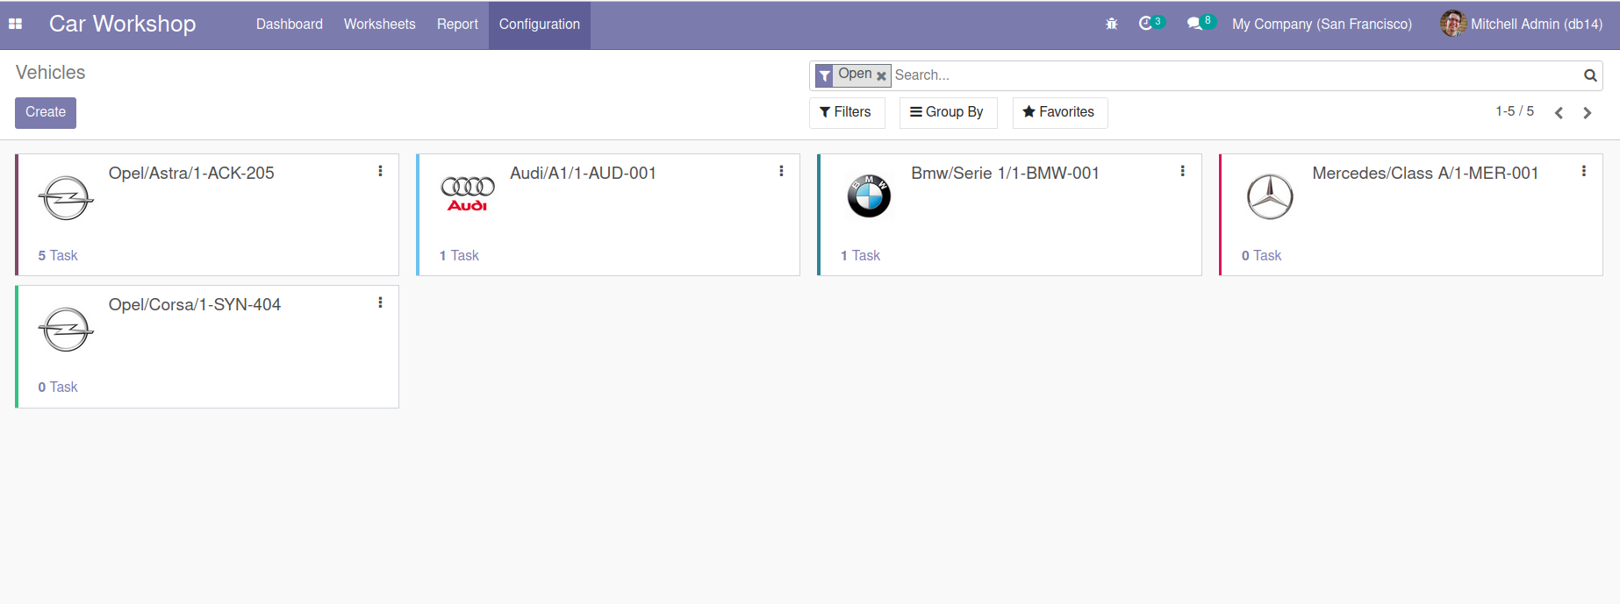Click the search magnifier icon
Image resolution: width=1620 pixels, height=604 pixels.
click(x=1589, y=75)
